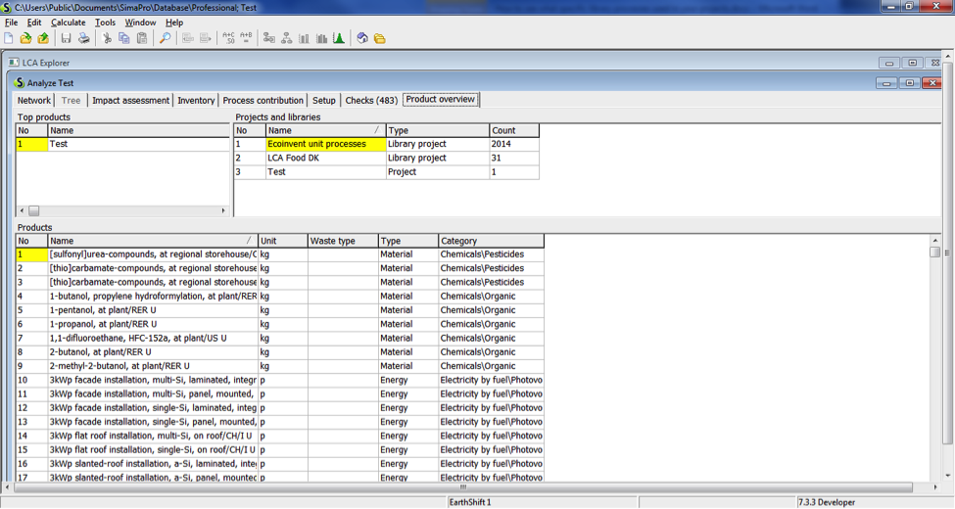This screenshot has width=955, height=509.
Task: Click the Analyze Test window S icon
Action: pyautogui.click(x=19, y=82)
